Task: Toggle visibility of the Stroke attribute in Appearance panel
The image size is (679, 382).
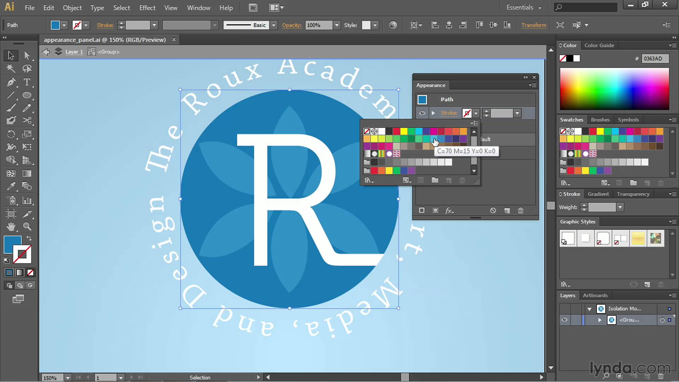Action: [x=422, y=113]
